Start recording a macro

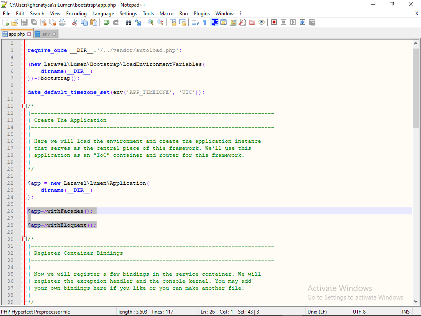[x=274, y=22]
